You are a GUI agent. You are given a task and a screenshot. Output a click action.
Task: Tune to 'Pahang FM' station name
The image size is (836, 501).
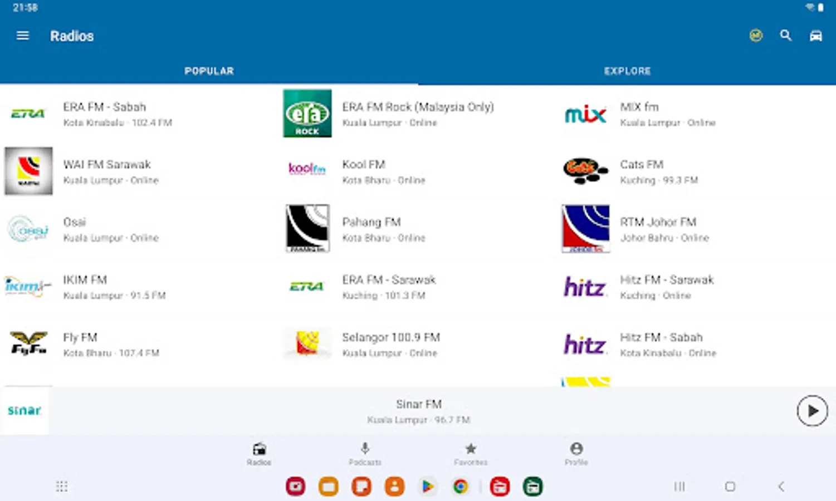click(371, 222)
